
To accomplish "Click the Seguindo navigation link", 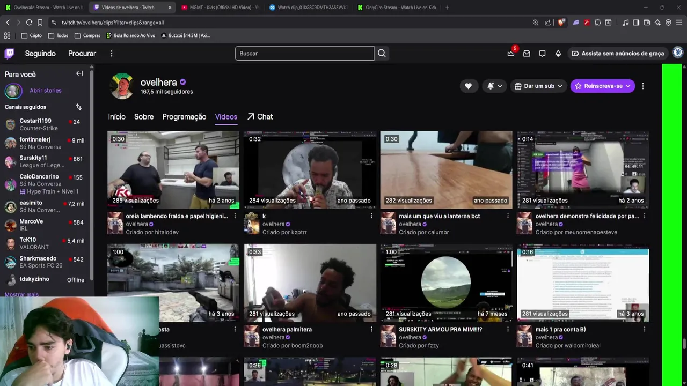I will 40,53.
